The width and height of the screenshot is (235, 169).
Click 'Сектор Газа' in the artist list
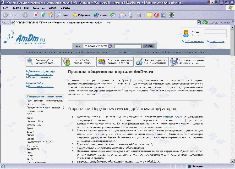34,125
